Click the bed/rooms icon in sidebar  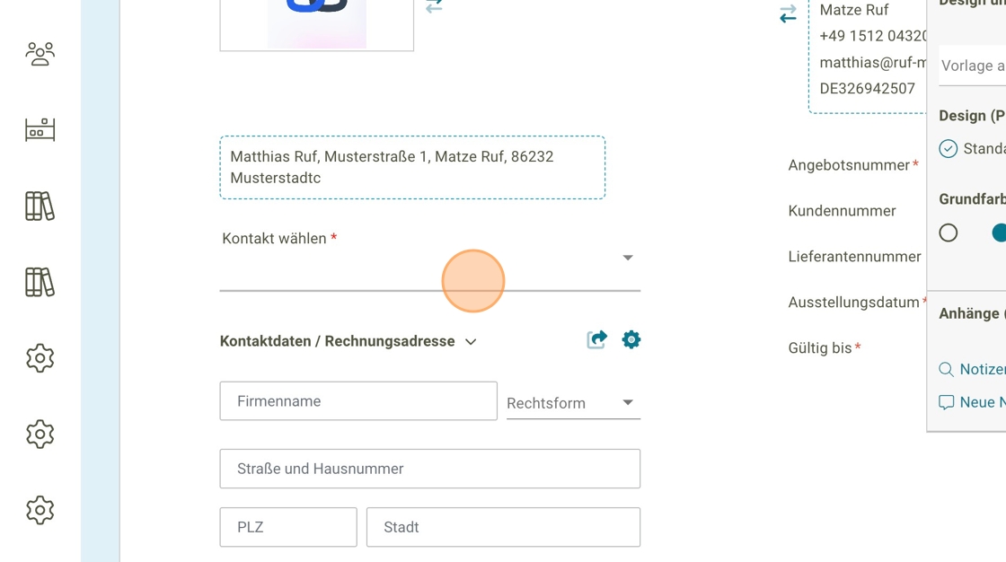[x=40, y=130]
